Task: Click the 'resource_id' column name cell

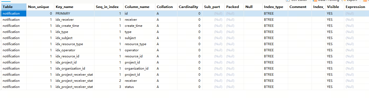Action: (139, 56)
